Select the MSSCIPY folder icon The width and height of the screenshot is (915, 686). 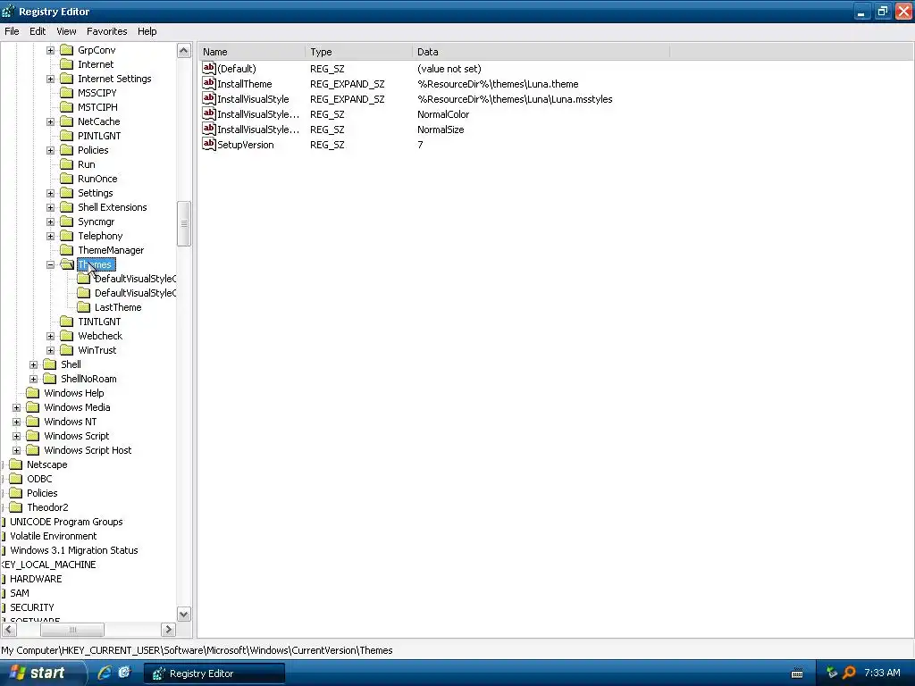[67, 93]
